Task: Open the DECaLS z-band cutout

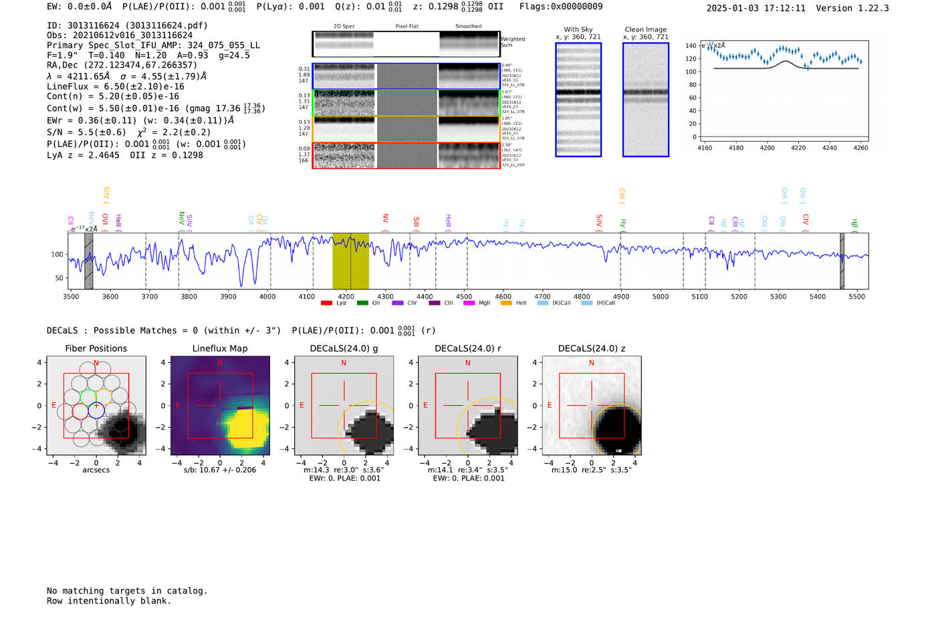Action: tap(592, 406)
